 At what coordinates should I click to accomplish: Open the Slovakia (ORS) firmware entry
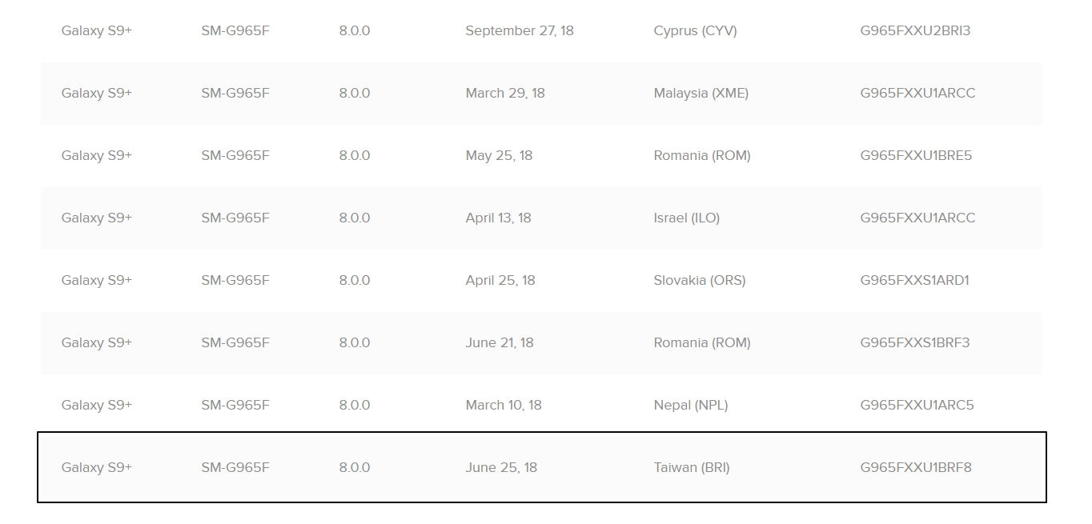coord(699,281)
